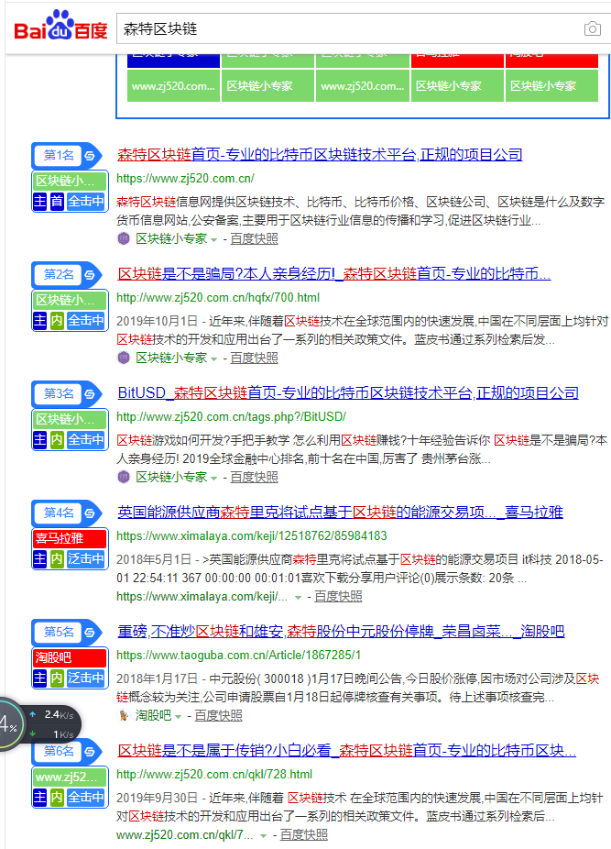Image resolution: width=611 pixels, height=849 pixels.
Task: Click the 淘股吧 favicon in result footer
Action: [x=124, y=716]
